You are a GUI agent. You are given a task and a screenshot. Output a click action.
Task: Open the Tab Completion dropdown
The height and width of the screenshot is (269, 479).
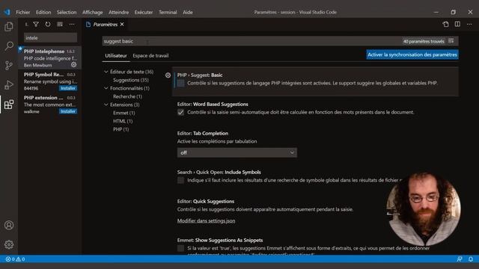click(237, 152)
